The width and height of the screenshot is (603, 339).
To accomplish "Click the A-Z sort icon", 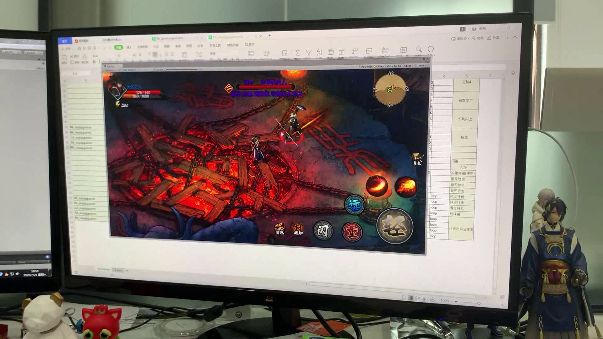I will [319, 52].
